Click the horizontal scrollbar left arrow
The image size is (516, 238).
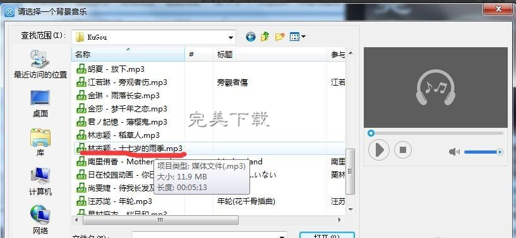(x=77, y=220)
